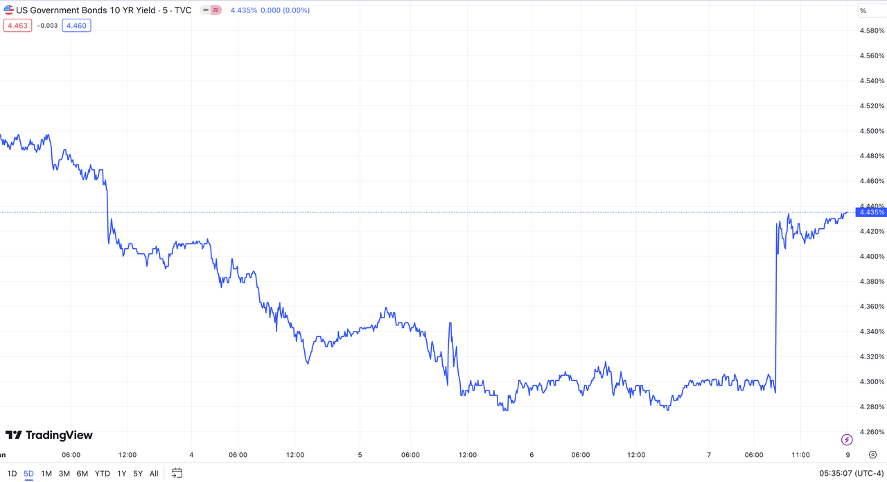
Task: Open the go to date calendar icon
Action: tap(177, 474)
